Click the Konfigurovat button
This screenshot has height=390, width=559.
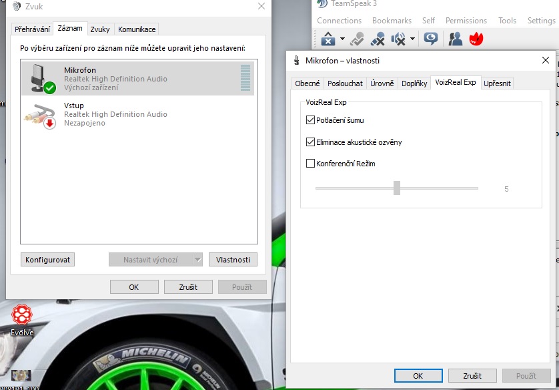48,259
